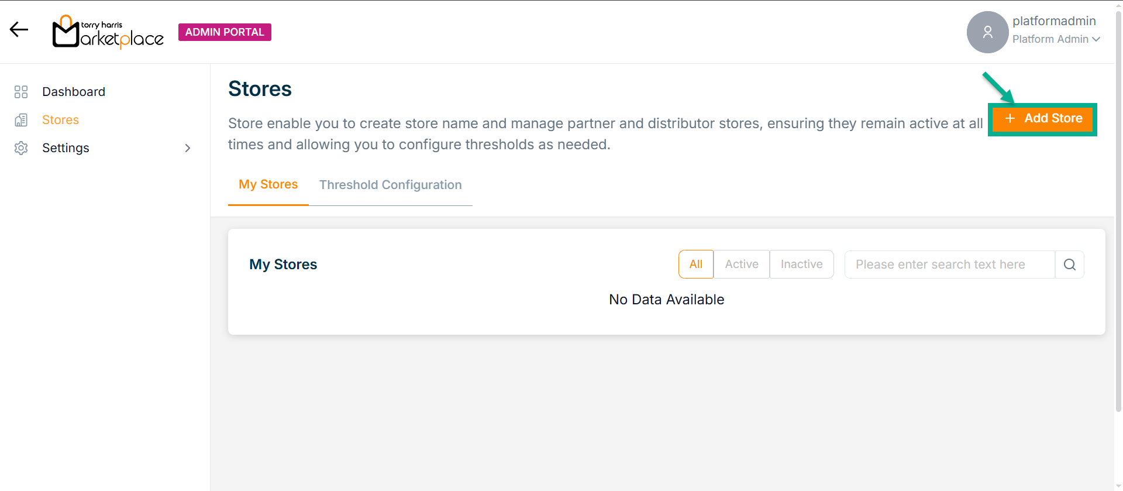The height and width of the screenshot is (491, 1123).
Task: Go to Dashboard in sidebar
Action: point(74,92)
